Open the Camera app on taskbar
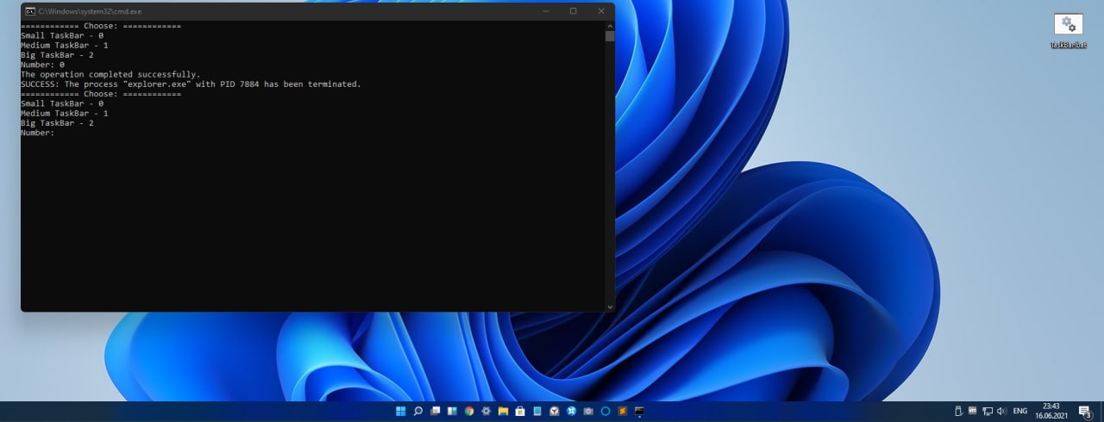This screenshot has width=1104, height=422. tap(588, 411)
